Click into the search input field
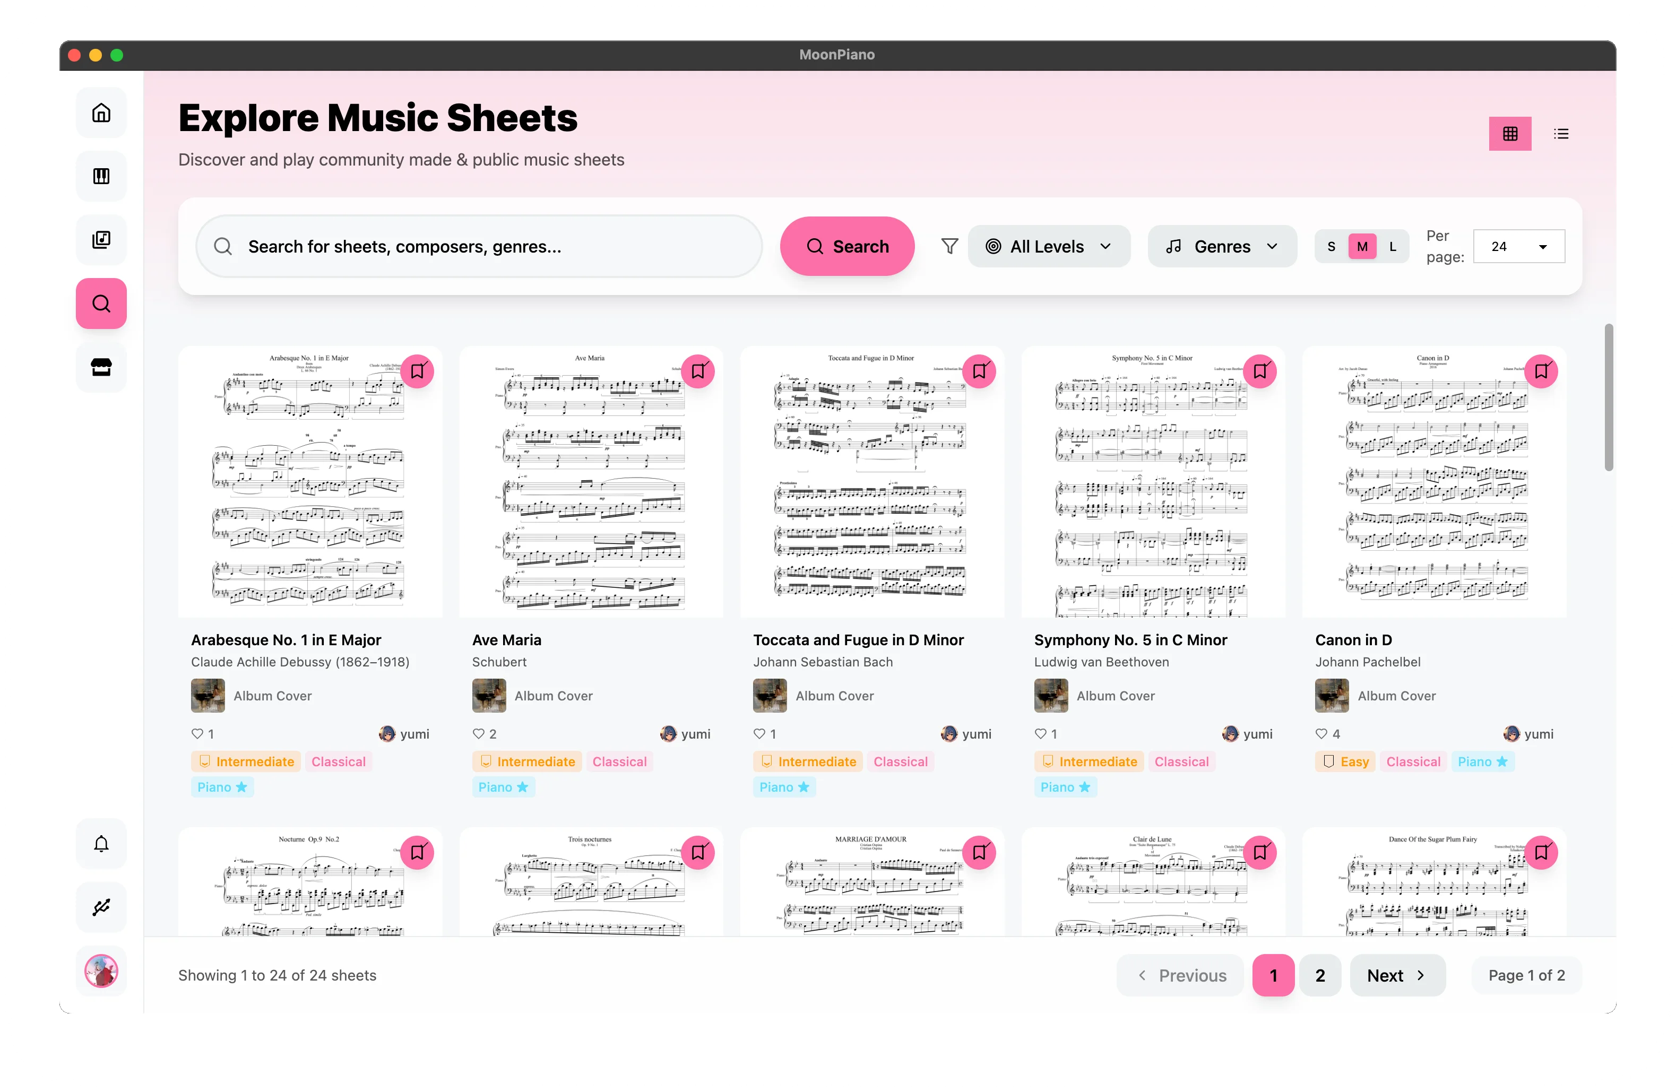Screen dimensions: 1676x1092 click(x=479, y=246)
